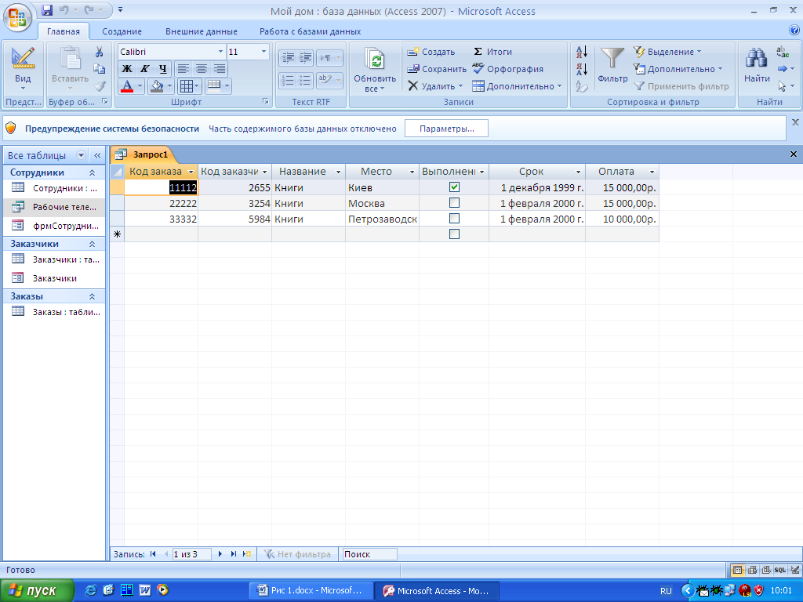
Task: Click the Фильтр funnel icon
Action: point(612,58)
